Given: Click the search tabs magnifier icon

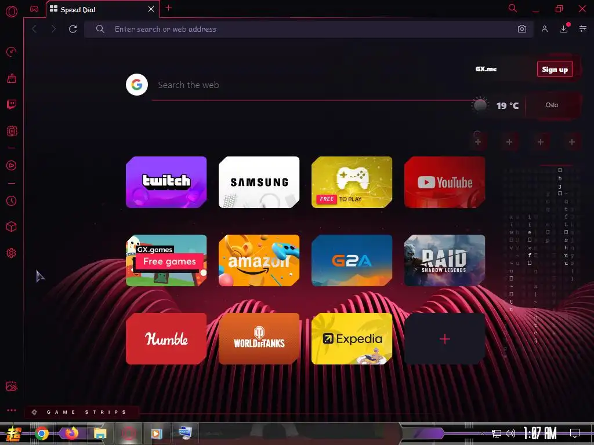Looking at the screenshot, I should coord(513,8).
